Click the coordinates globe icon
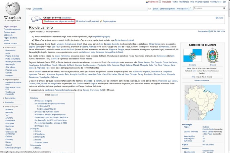 [x=209, y=31]
